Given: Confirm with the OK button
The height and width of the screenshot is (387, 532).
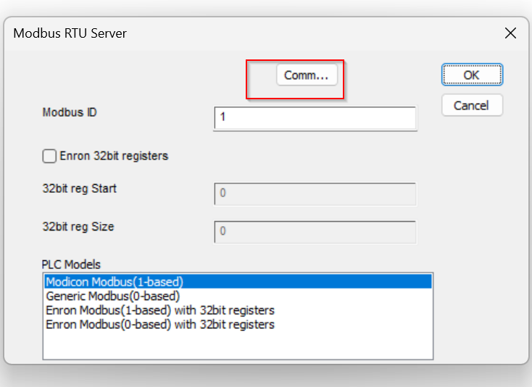Looking at the screenshot, I should tap(472, 75).
